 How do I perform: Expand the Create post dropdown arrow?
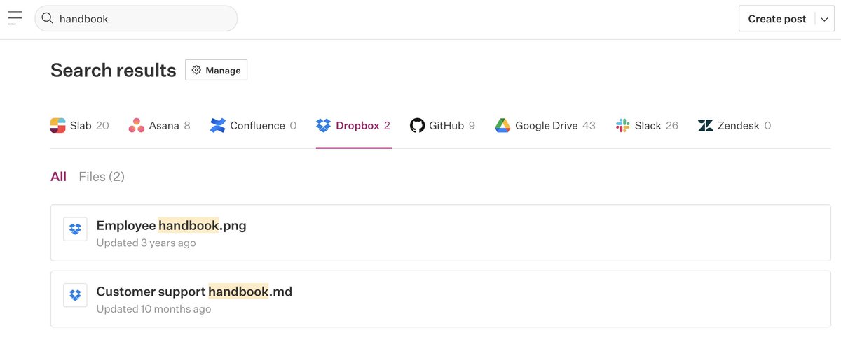coord(824,19)
